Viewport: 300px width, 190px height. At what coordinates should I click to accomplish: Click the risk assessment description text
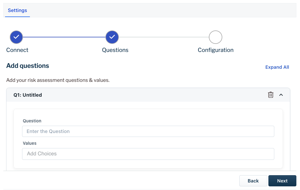58,80
